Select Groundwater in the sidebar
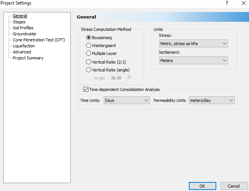The height and width of the screenshot is (191, 249). [x=24, y=34]
